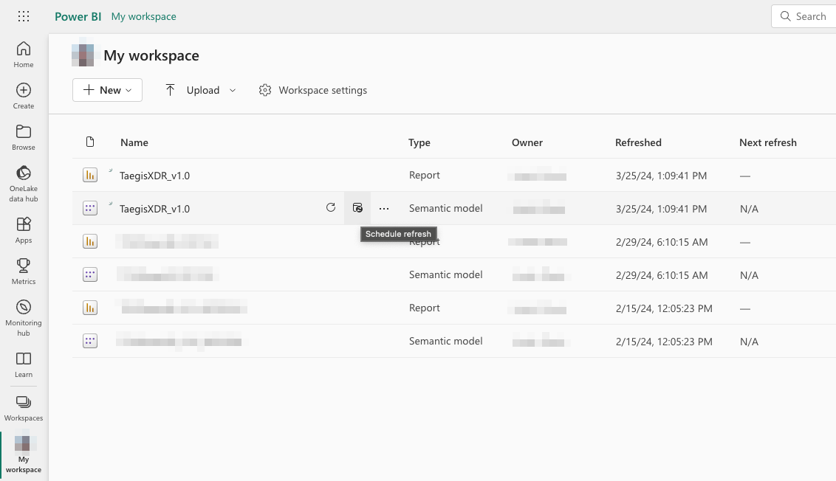Click the Type cell of the TaegisXDR_v1.0 semantic model
This screenshot has width=836, height=481.
pyautogui.click(x=446, y=208)
